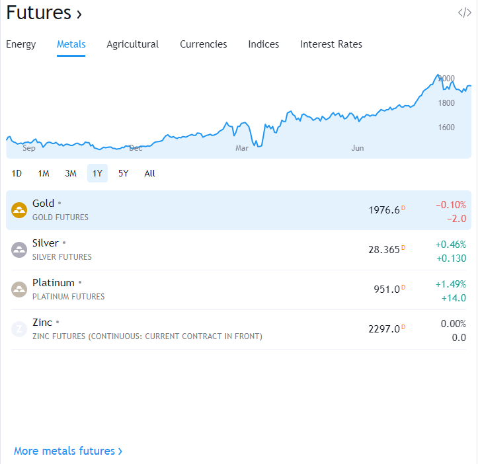
Task: Set chart range to 1D
Action: [17, 173]
